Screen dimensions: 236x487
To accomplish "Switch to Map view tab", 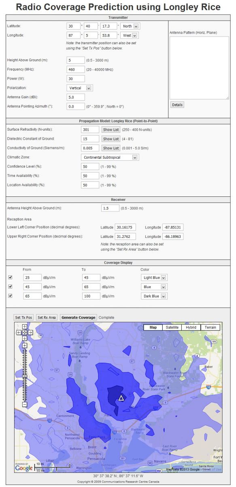I will pyautogui.click(x=153, y=327).
